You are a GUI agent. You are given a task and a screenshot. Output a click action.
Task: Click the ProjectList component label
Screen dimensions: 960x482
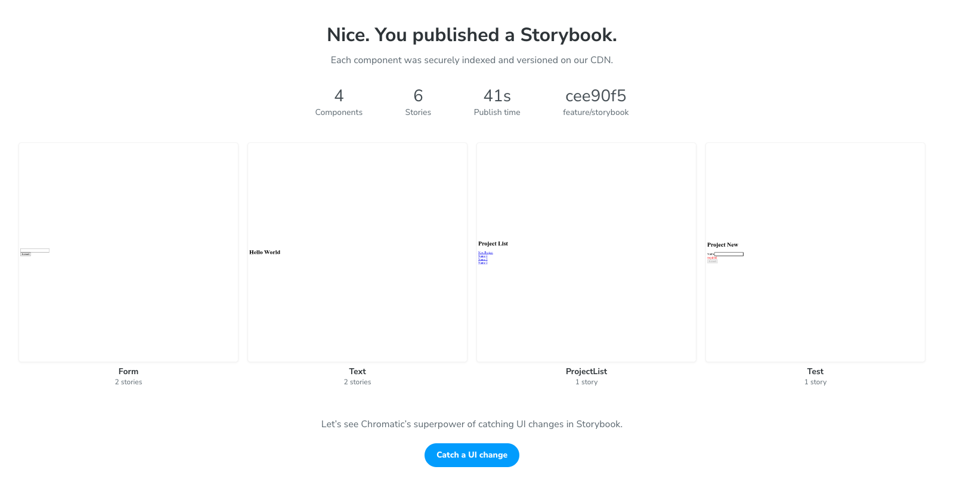(x=586, y=372)
